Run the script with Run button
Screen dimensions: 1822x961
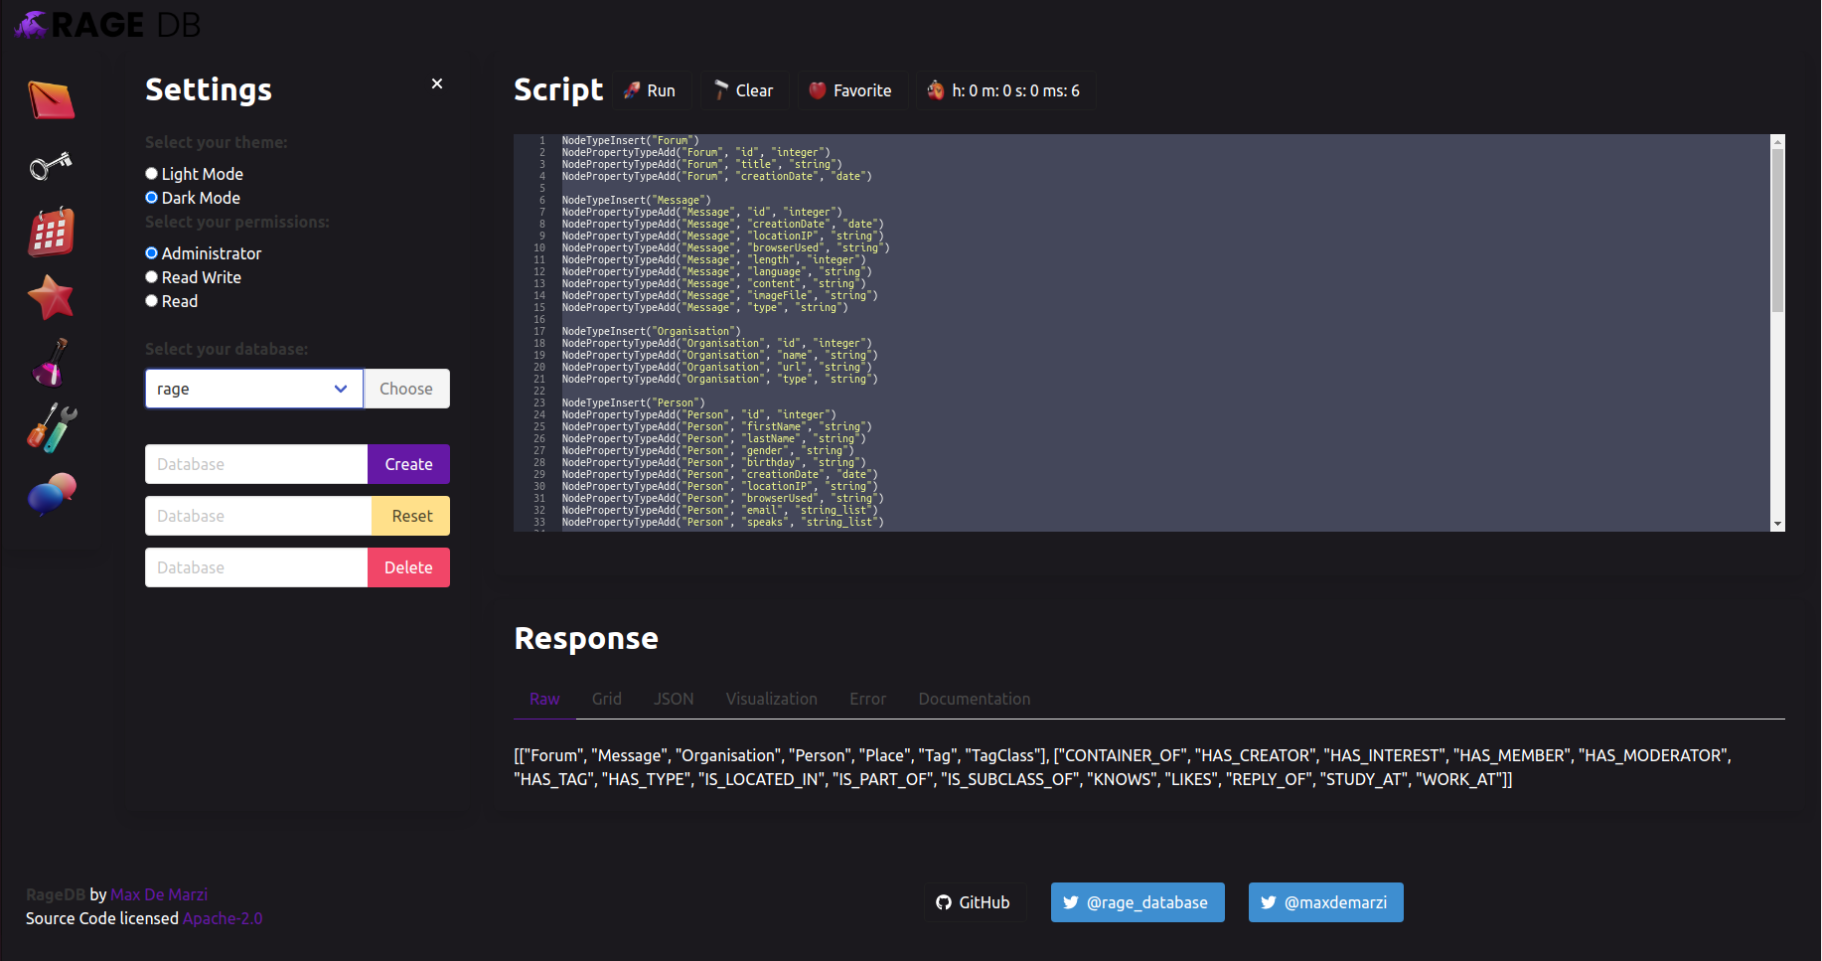tap(650, 90)
